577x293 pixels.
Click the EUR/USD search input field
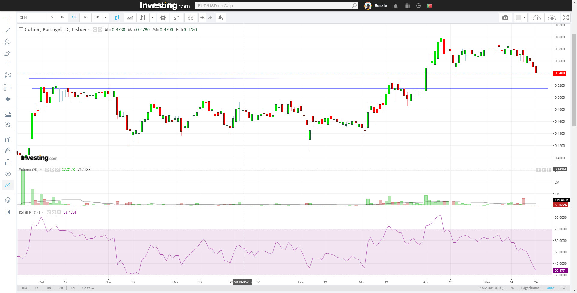(x=273, y=6)
